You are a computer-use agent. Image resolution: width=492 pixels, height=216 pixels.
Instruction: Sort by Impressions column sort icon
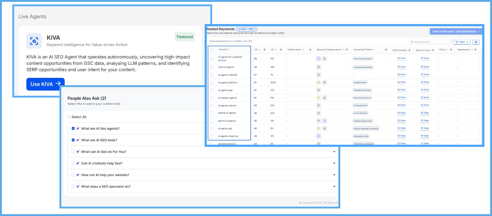472,49
